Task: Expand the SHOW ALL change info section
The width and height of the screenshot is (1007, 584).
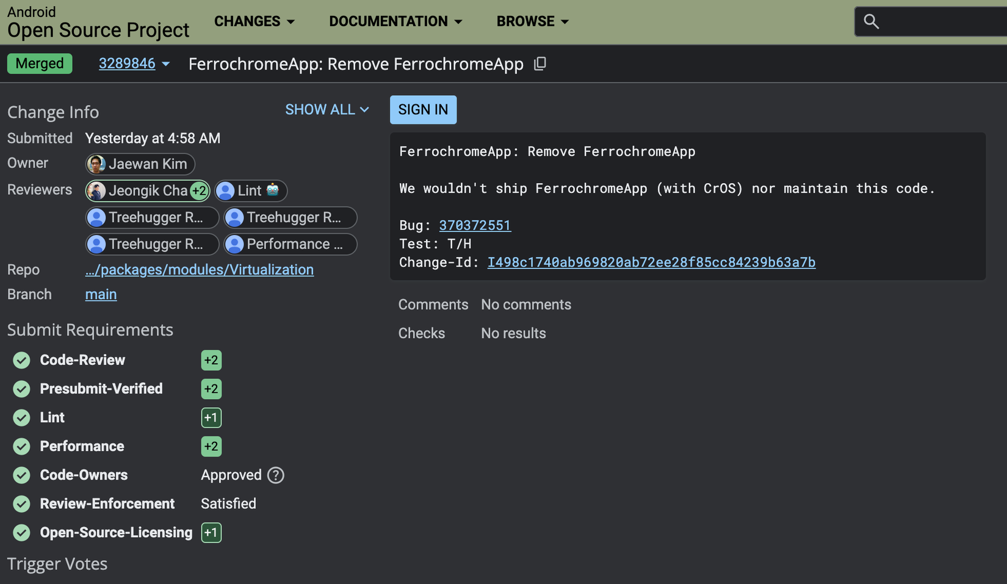Action: click(327, 110)
